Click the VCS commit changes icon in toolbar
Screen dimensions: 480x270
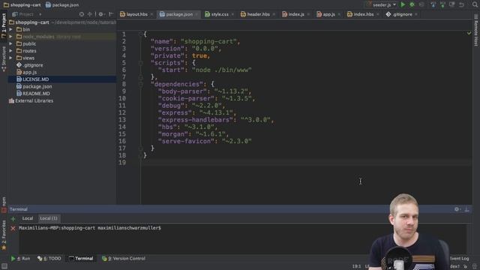442,4
